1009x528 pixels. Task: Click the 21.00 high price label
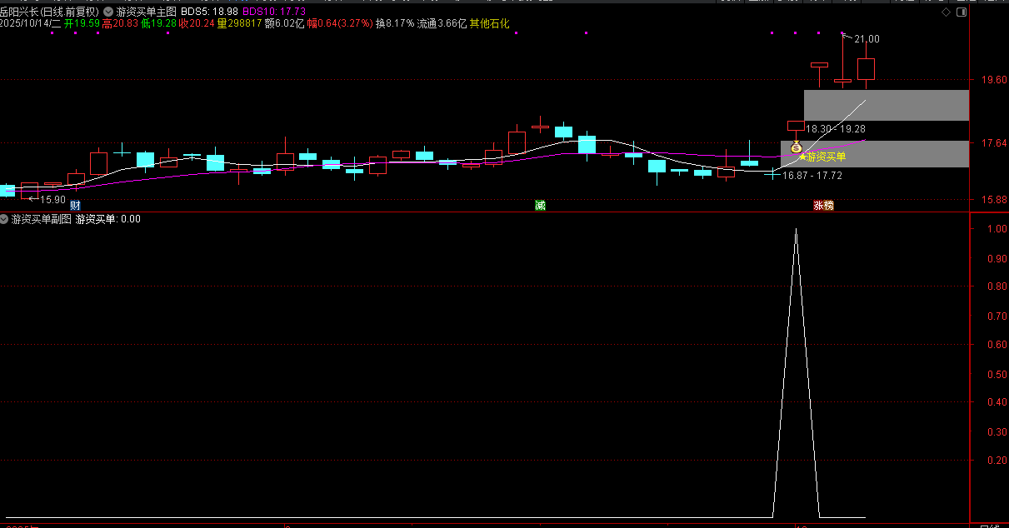coord(867,39)
